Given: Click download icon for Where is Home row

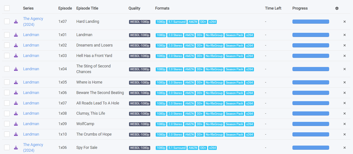Looking at the screenshot, I should (x=16, y=82).
